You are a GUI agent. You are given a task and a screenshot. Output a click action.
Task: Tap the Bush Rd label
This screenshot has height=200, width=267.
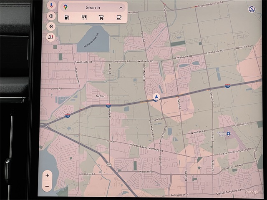click(160, 160)
